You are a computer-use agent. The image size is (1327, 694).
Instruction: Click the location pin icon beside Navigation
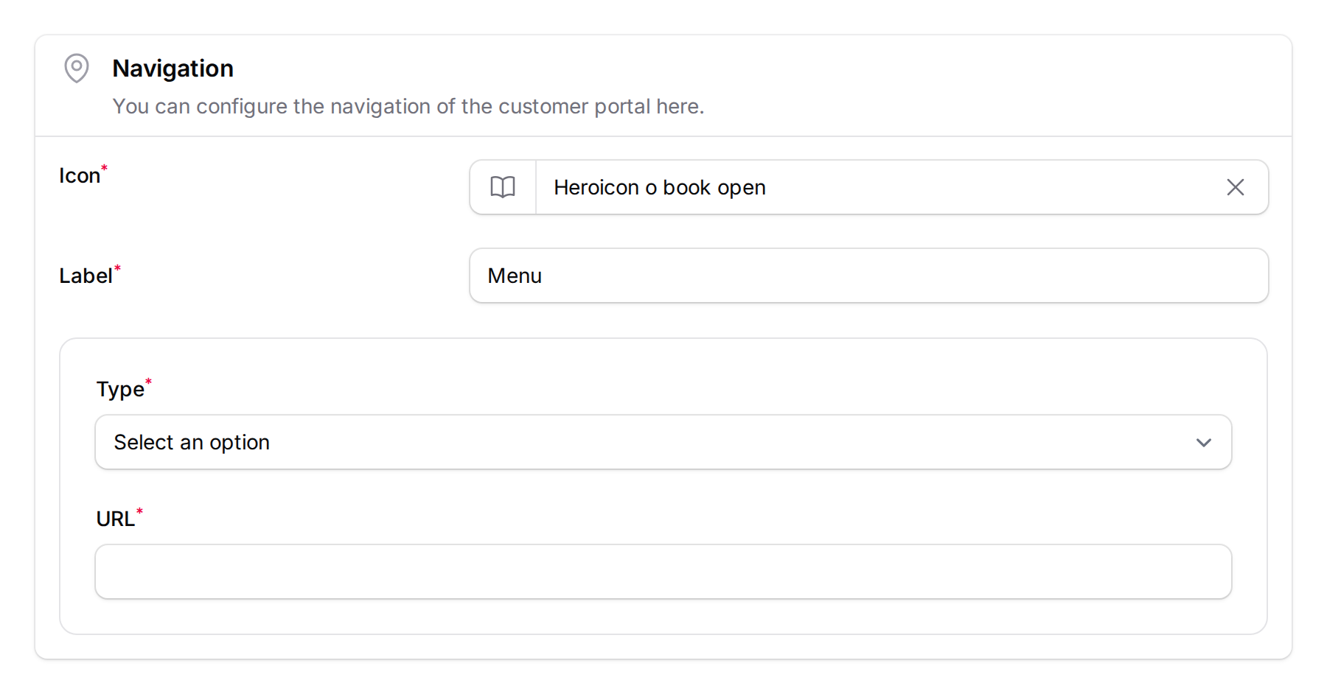(77, 69)
